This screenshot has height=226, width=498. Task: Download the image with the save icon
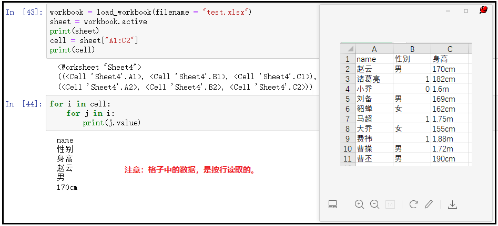[452, 205]
